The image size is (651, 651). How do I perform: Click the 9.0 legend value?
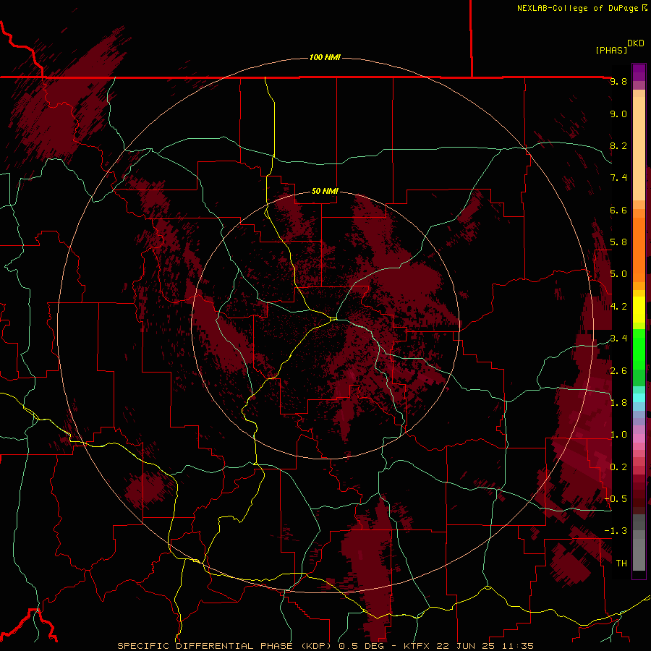tap(618, 114)
